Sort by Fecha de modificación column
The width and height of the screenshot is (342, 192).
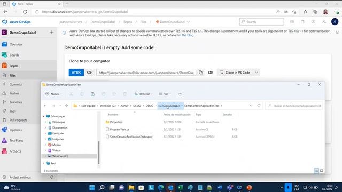[x=177, y=115]
